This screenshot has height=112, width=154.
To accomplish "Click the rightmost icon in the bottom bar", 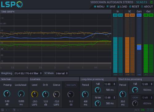I will click(x=151, y=110).
